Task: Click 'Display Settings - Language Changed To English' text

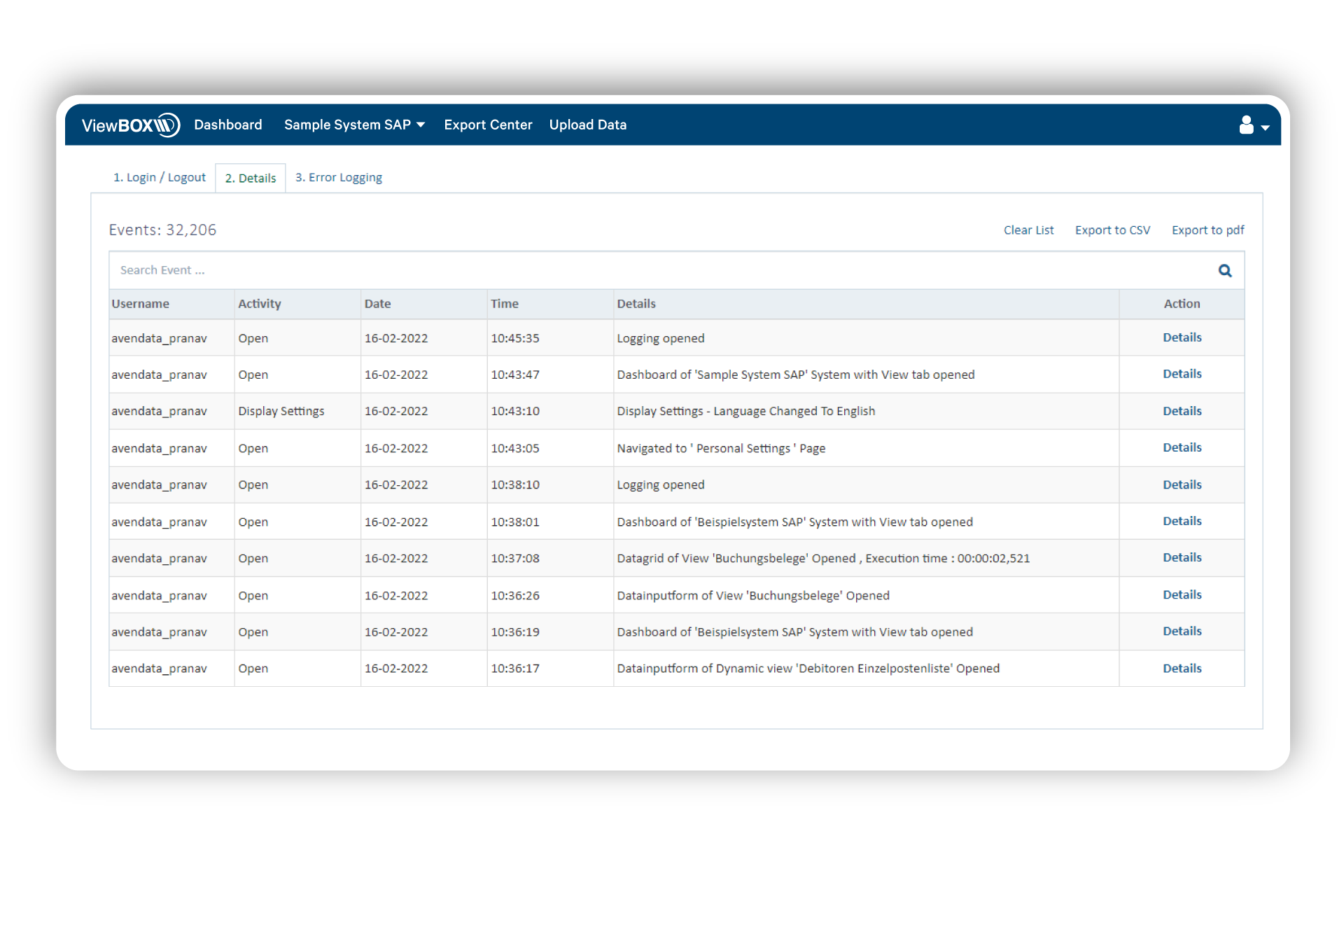Action: click(745, 411)
